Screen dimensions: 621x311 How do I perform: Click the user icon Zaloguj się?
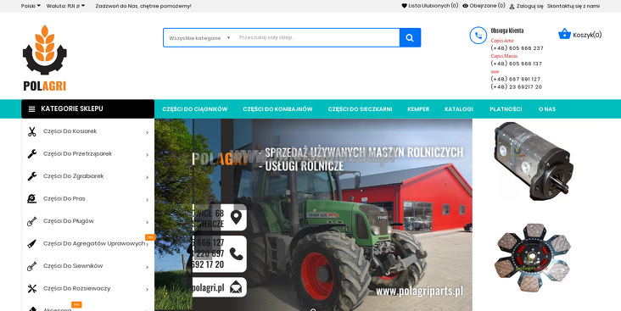point(512,6)
